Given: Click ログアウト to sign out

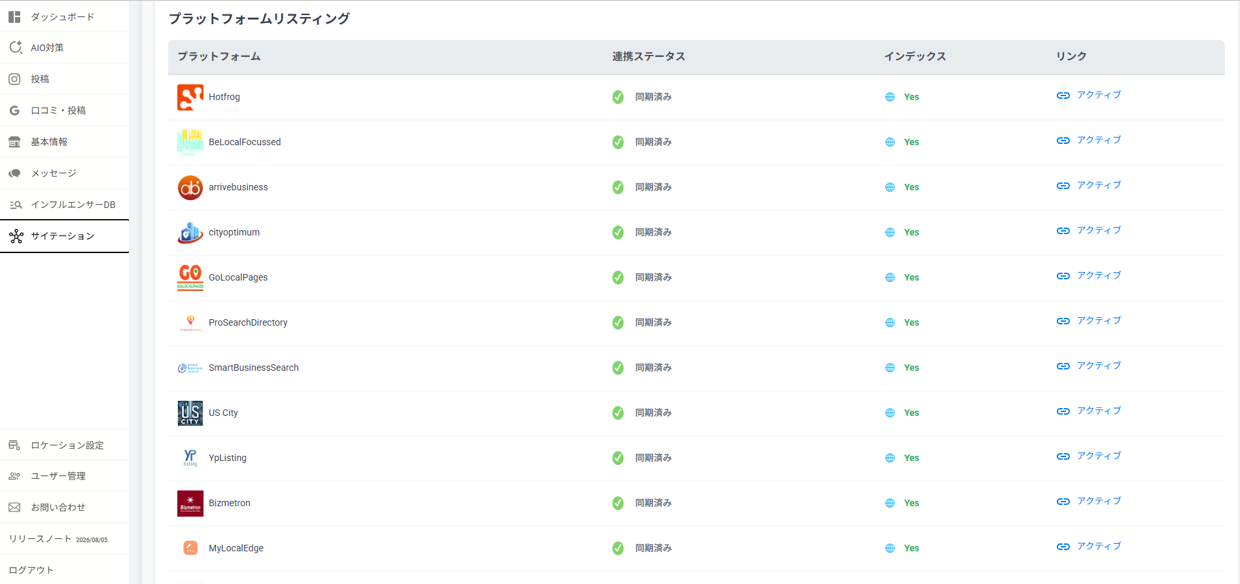Looking at the screenshot, I should pos(64,570).
